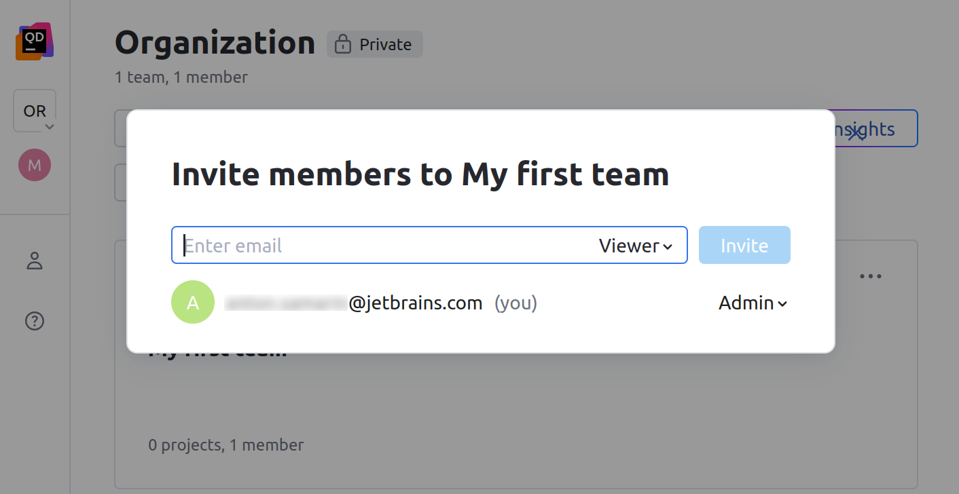The image size is (959, 494).
Task: Click the green A avatar in the dialog
Action: [x=193, y=302]
